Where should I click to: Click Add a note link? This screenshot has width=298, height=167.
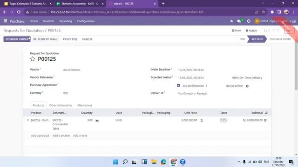coord(80,135)
